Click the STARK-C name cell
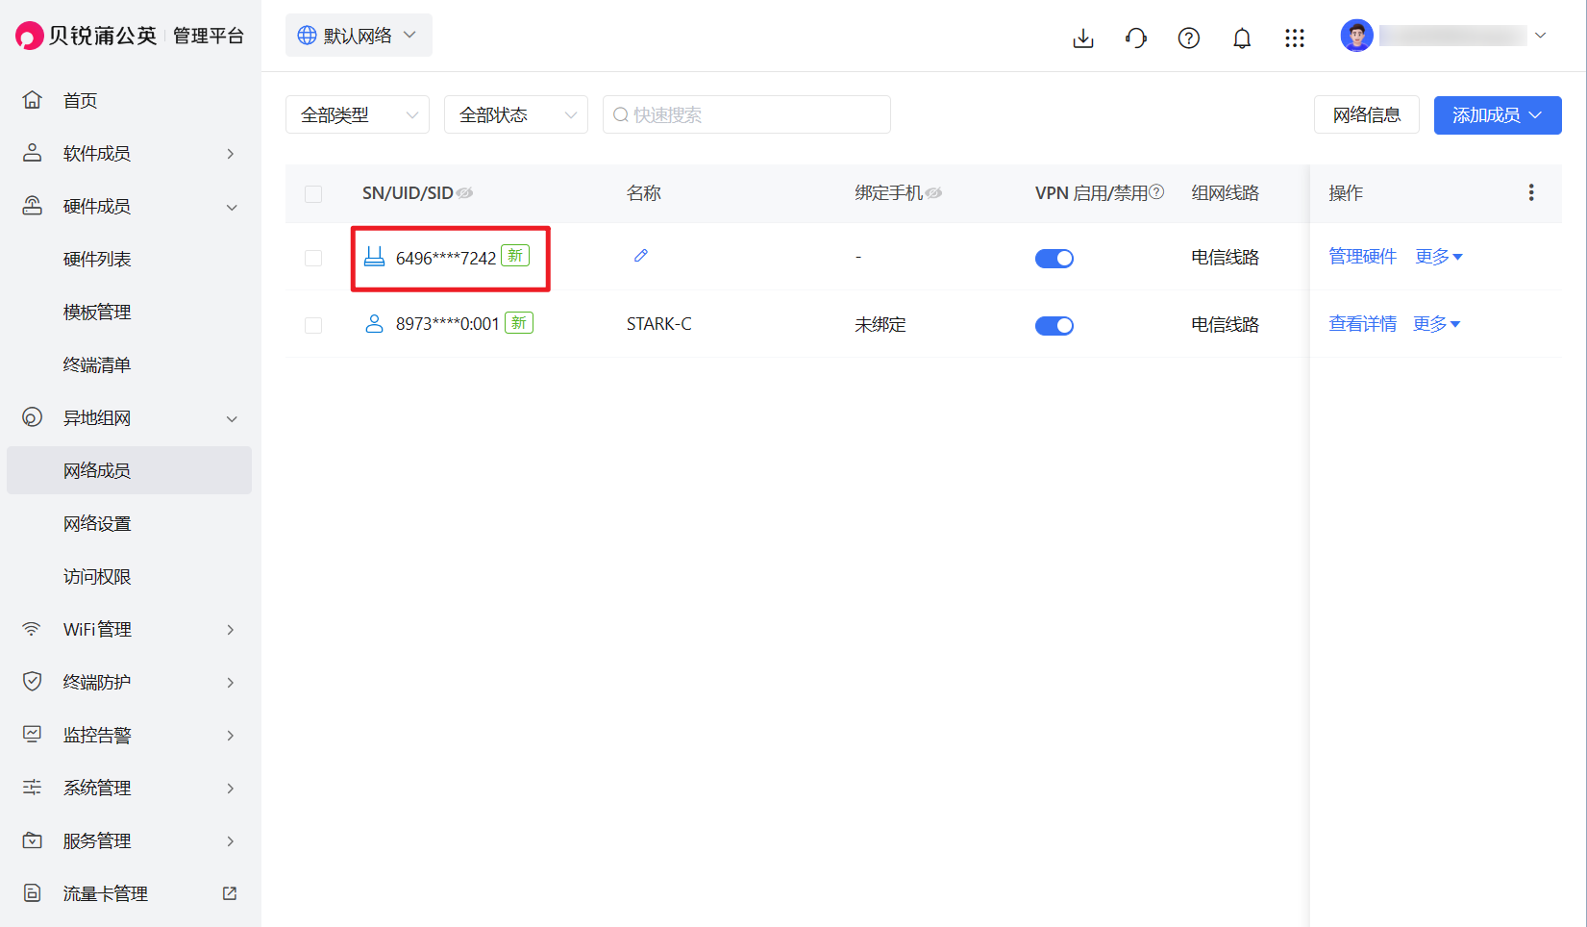Screen dimensions: 1587x927 pyautogui.click(x=659, y=324)
